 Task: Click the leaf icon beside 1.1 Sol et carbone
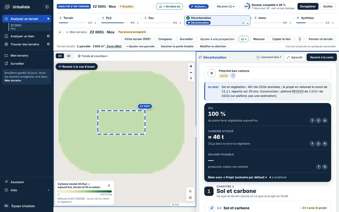point(212,208)
